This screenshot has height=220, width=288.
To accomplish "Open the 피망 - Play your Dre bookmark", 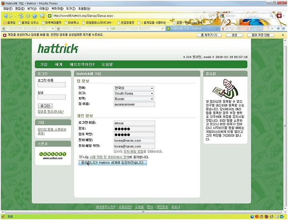I will 189,22.
